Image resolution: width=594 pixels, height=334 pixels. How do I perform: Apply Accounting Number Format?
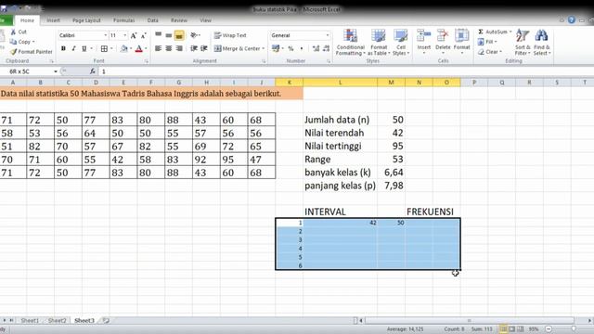(x=276, y=48)
